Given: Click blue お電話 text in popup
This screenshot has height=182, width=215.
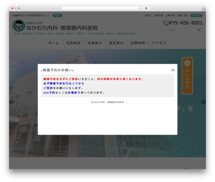Looking at the screenshot, I should point(72,93).
